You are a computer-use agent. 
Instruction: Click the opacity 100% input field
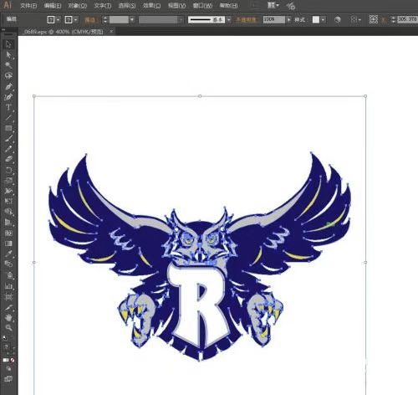pyautogui.click(x=274, y=19)
